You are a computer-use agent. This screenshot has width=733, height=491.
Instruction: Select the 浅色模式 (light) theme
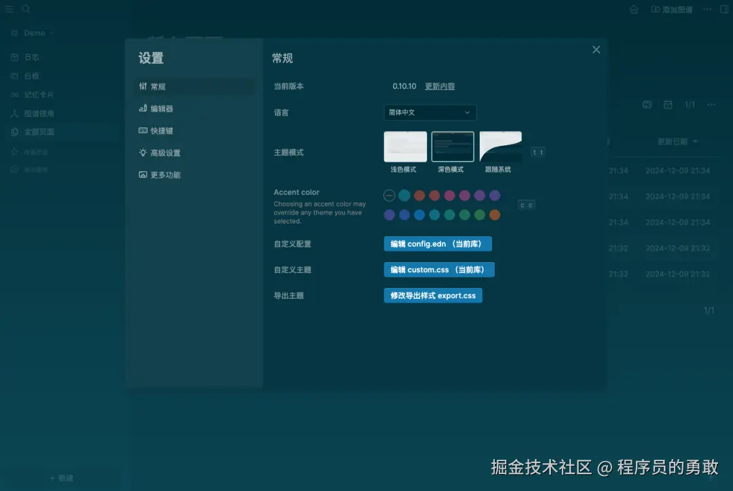coord(405,146)
